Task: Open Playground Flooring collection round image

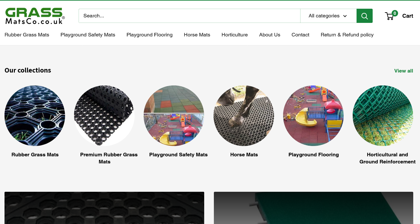Action: click(313, 116)
